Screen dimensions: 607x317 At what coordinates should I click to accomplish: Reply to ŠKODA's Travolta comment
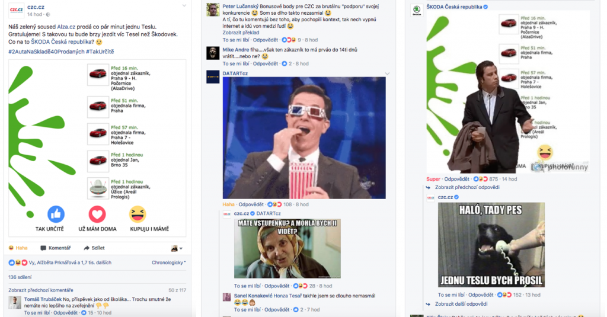(x=457, y=179)
